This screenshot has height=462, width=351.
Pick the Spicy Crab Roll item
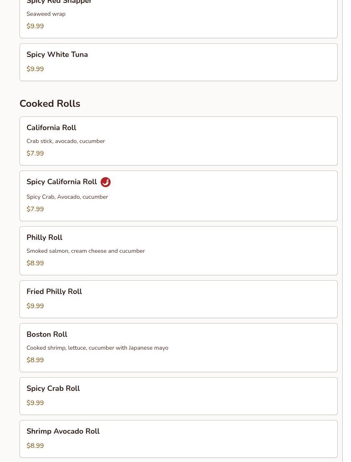178,396
